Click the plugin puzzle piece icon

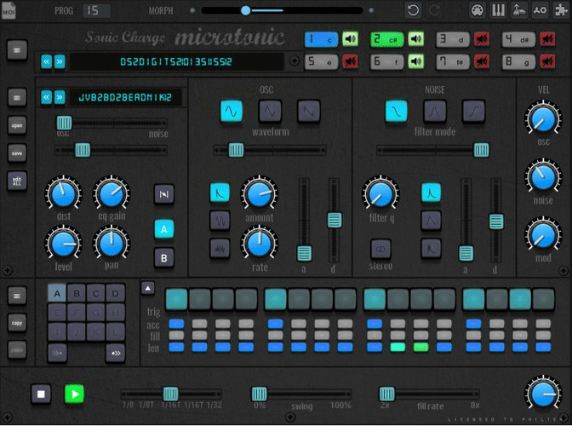(561, 10)
